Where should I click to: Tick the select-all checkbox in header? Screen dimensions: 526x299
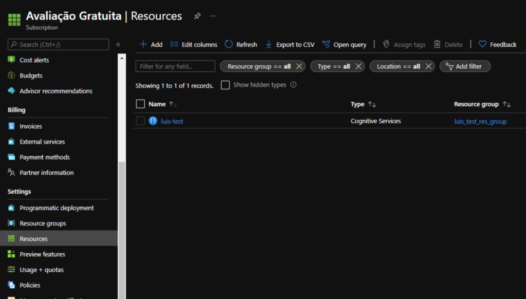pyautogui.click(x=141, y=104)
